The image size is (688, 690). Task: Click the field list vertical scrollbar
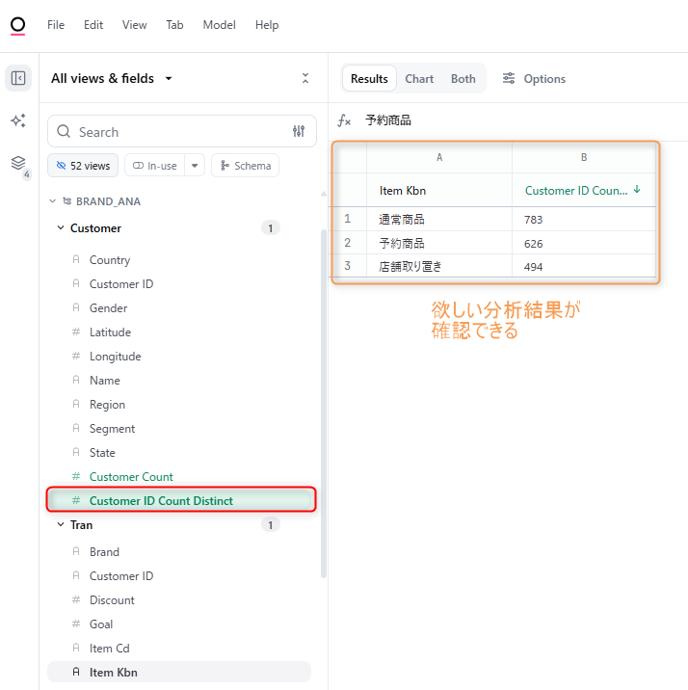tap(323, 405)
